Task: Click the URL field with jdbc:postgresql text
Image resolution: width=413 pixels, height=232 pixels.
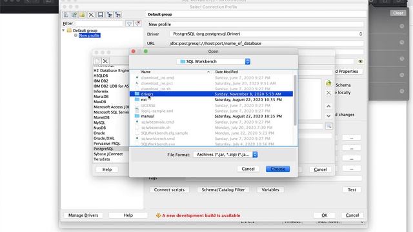Action: pos(267,43)
